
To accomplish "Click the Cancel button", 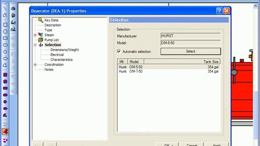I will click(192, 144).
